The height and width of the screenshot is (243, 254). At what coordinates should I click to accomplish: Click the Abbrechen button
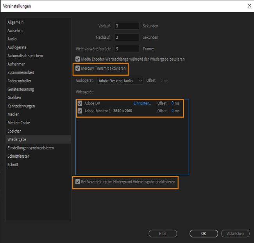point(235,234)
